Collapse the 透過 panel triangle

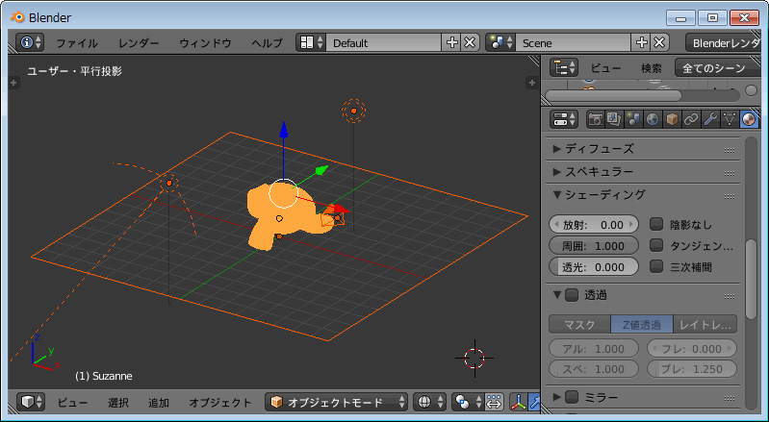pyautogui.click(x=556, y=295)
